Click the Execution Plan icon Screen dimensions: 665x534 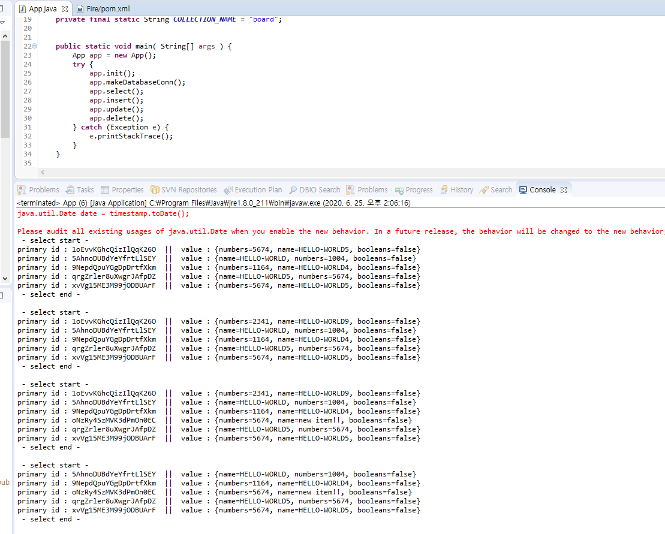(228, 190)
